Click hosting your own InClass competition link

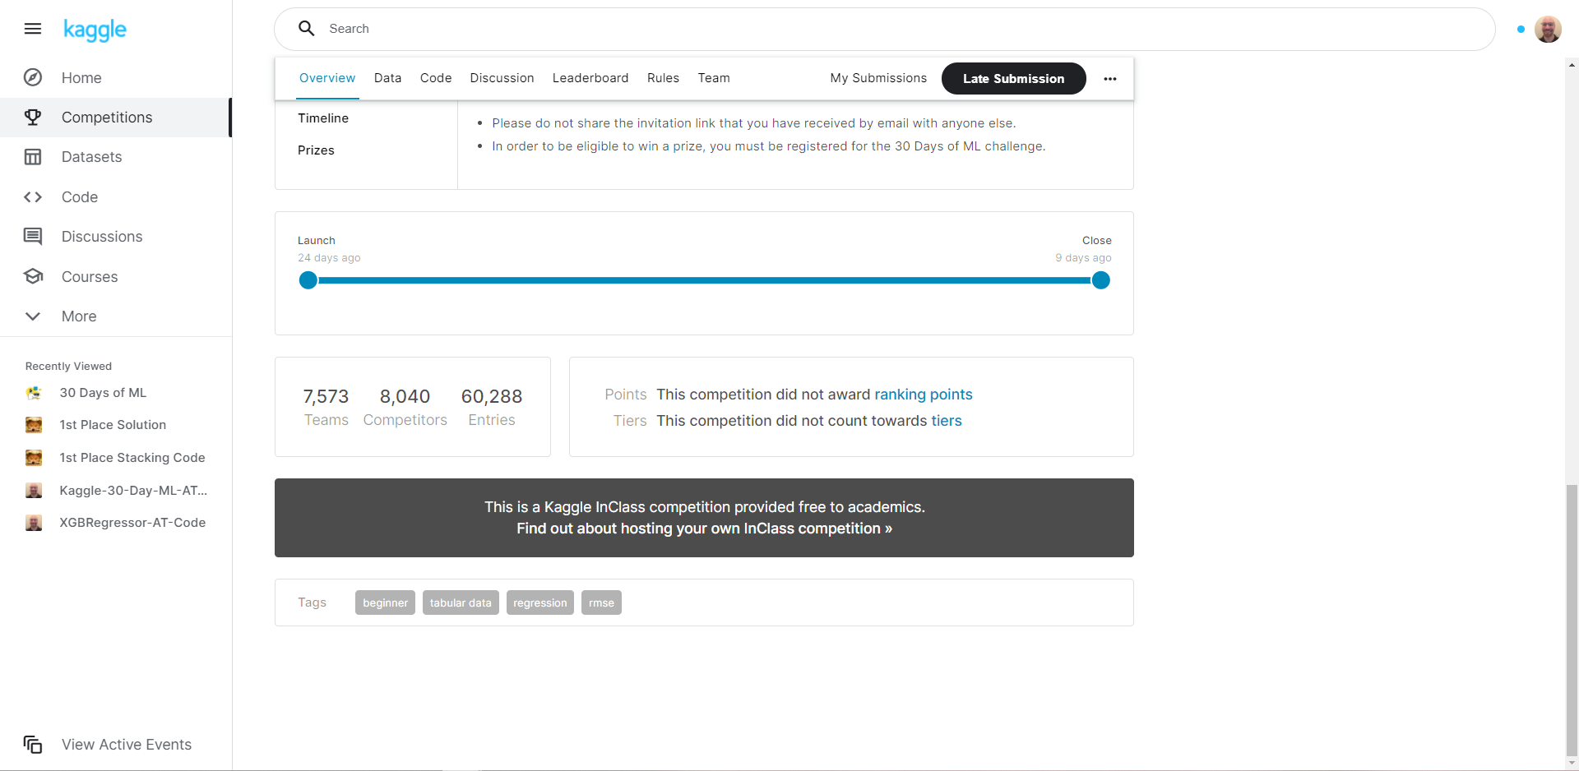704,529
